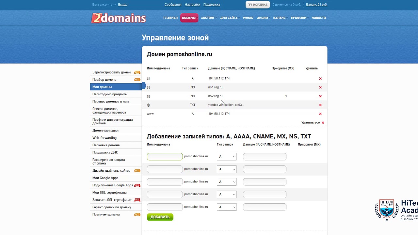Delete the www A record
Image resolution: width=418 pixels, height=235 pixels.
pyautogui.click(x=320, y=114)
